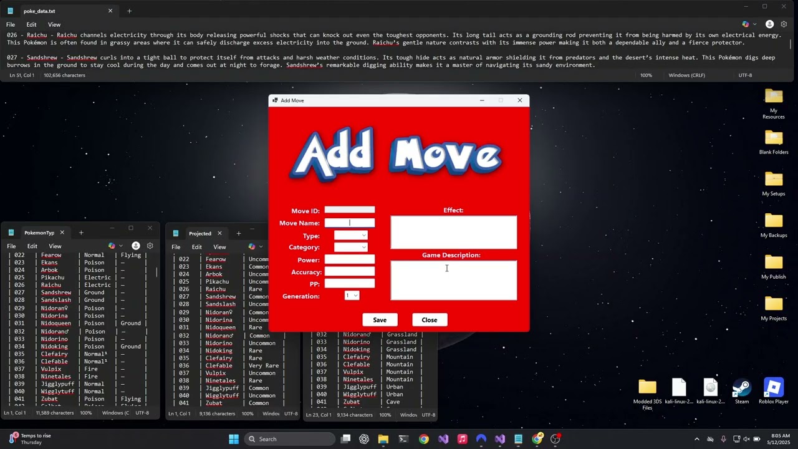The height and width of the screenshot is (449, 798).
Task: Click into the Effect text box
Action: tap(454, 233)
